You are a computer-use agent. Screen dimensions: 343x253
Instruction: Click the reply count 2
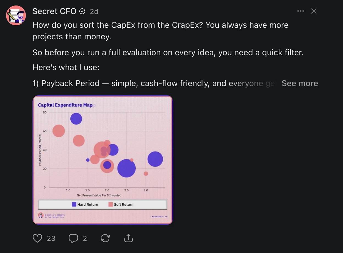coord(85,238)
